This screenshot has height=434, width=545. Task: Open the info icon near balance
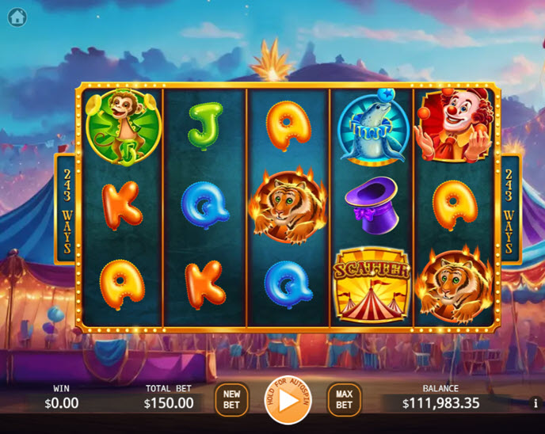point(535,403)
